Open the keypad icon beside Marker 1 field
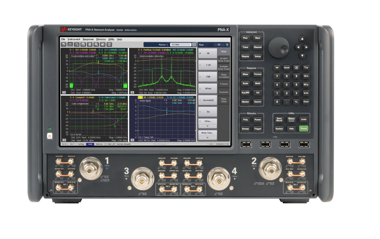 [194, 45]
